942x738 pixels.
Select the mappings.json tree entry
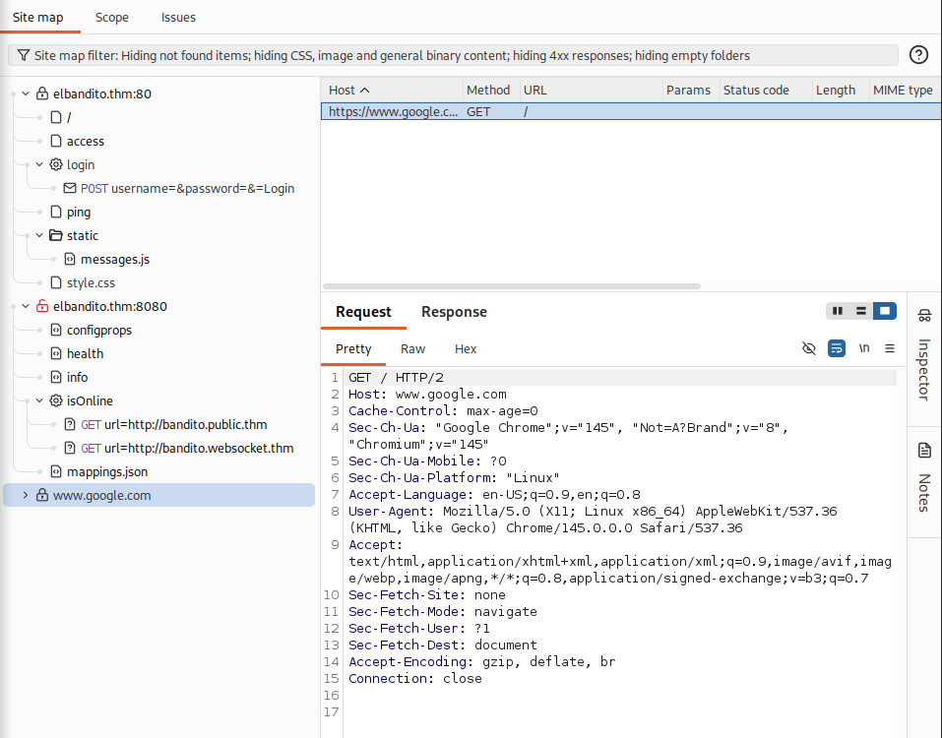tap(107, 471)
